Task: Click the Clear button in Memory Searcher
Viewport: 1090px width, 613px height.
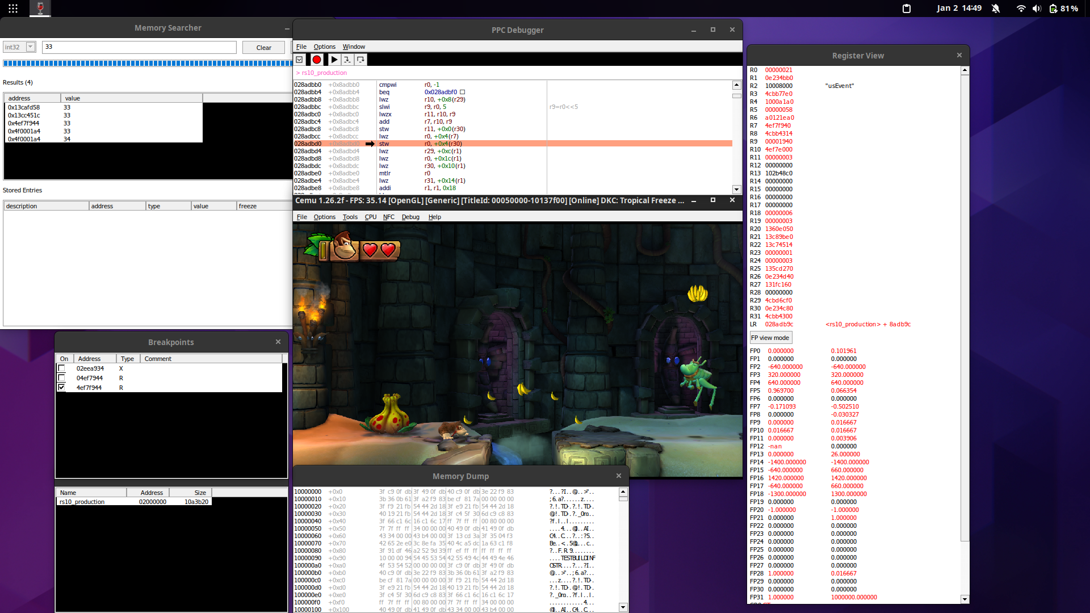Action: 263,48
